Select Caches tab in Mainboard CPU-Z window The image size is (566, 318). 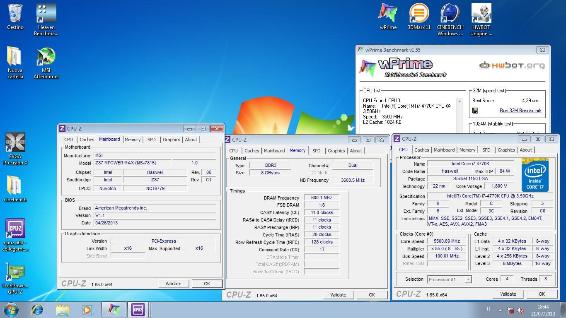(87, 140)
